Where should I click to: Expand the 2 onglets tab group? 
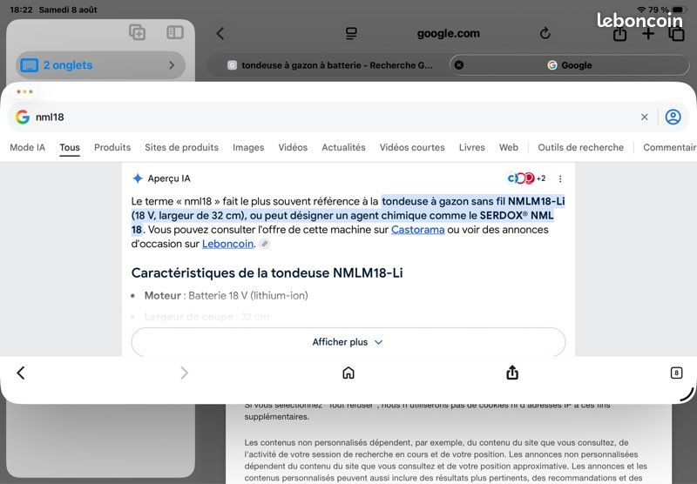(x=100, y=65)
